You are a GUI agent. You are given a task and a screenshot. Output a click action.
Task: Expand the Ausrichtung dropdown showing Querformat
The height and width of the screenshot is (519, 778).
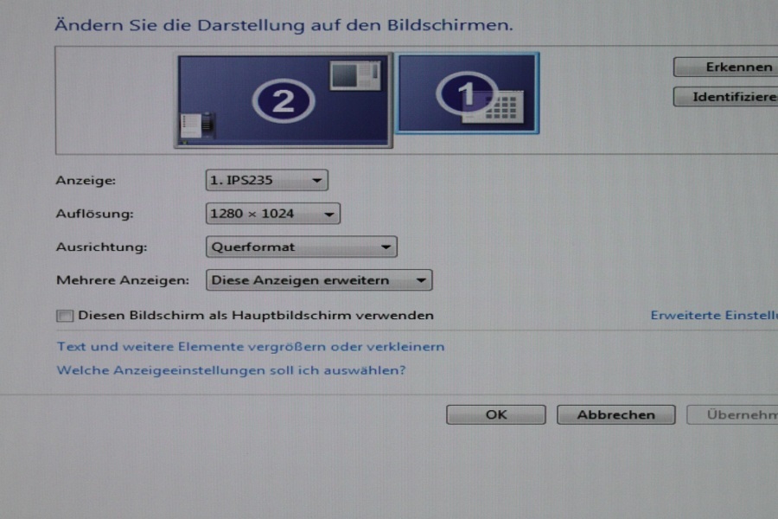click(x=301, y=247)
